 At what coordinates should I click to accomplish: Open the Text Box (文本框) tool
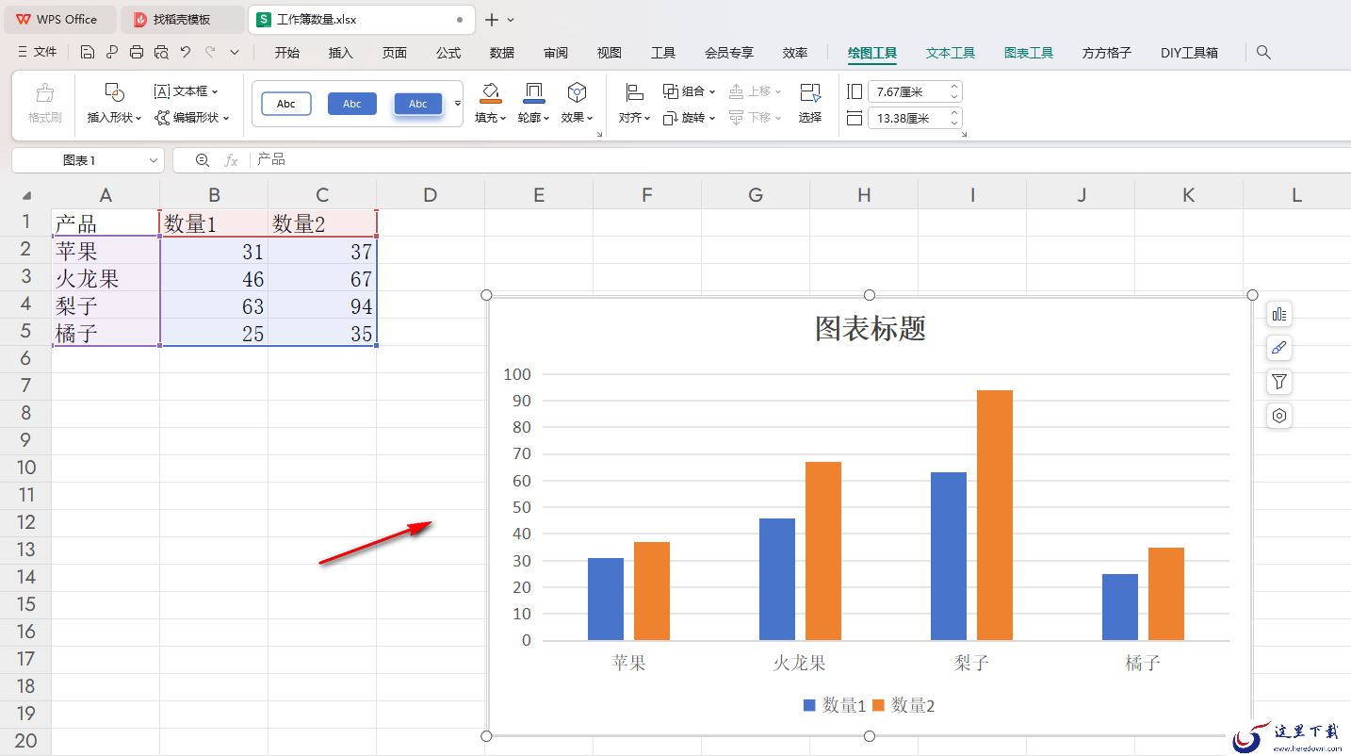[186, 91]
